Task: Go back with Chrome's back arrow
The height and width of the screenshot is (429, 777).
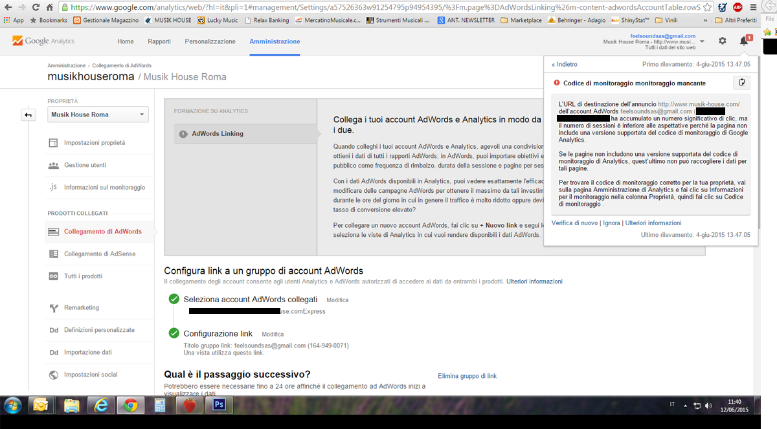Action: click(x=8, y=7)
